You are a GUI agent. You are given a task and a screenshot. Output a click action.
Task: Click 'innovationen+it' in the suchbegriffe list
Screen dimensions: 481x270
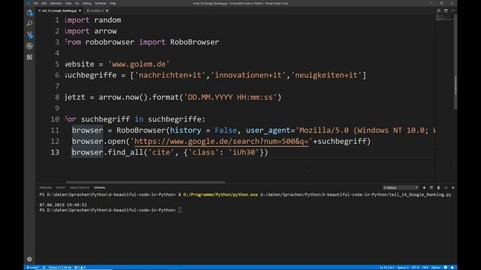248,75
